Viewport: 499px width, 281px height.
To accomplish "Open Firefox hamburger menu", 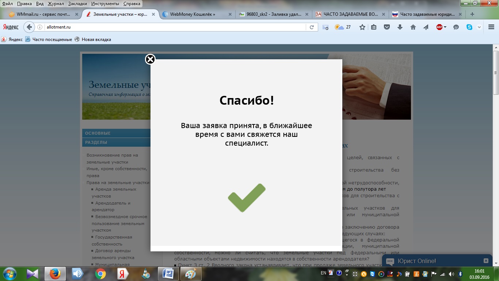I will pyautogui.click(x=491, y=27).
